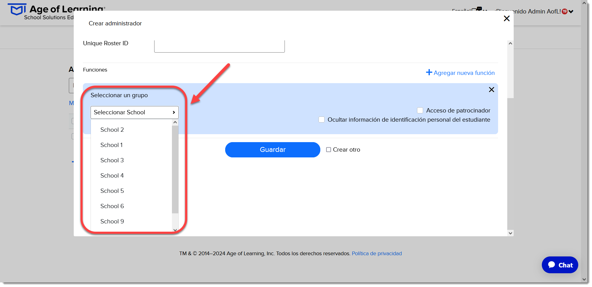Open the Política de privacidad link
Screen dimensions: 592x287
(x=377, y=253)
